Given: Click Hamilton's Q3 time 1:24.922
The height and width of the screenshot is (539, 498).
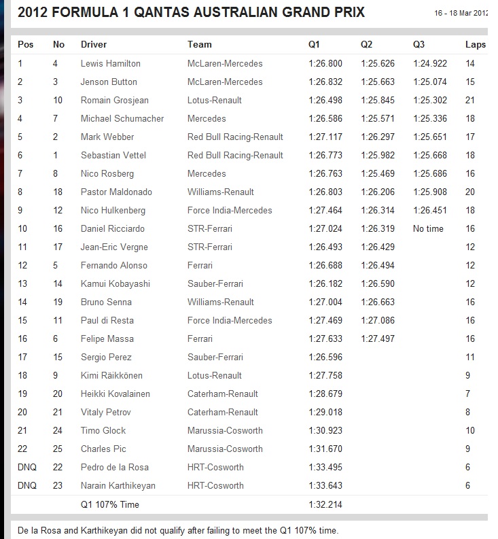Looking at the screenshot, I should coord(429,63).
